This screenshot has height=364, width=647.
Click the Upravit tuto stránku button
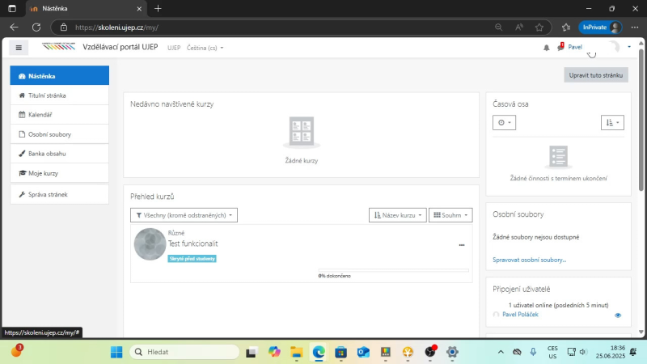[596, 74]
